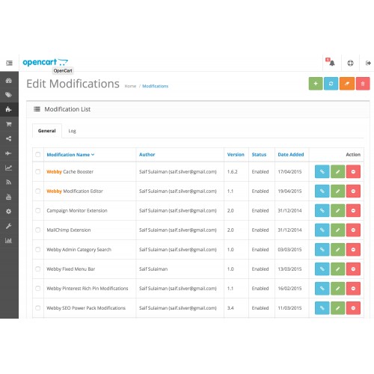Click the blue refresh modifications button
This screenshot has width=374, height=374.
[331, 84]
